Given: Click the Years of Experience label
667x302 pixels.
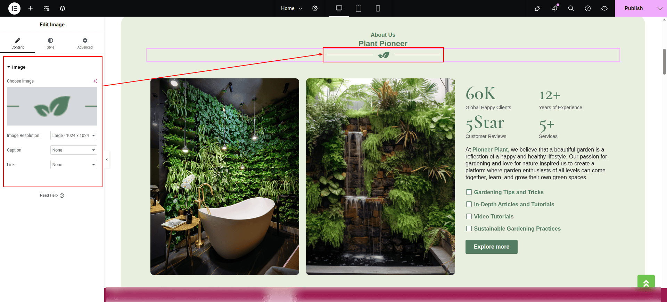Looking at the screenshot, I should (x=561, y=107).
